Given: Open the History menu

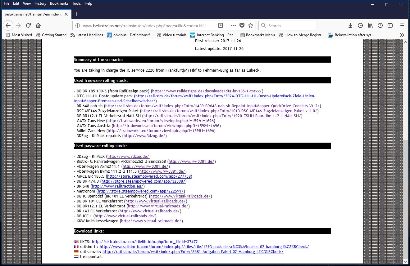Looking at the screenshot, I should 40,3.
